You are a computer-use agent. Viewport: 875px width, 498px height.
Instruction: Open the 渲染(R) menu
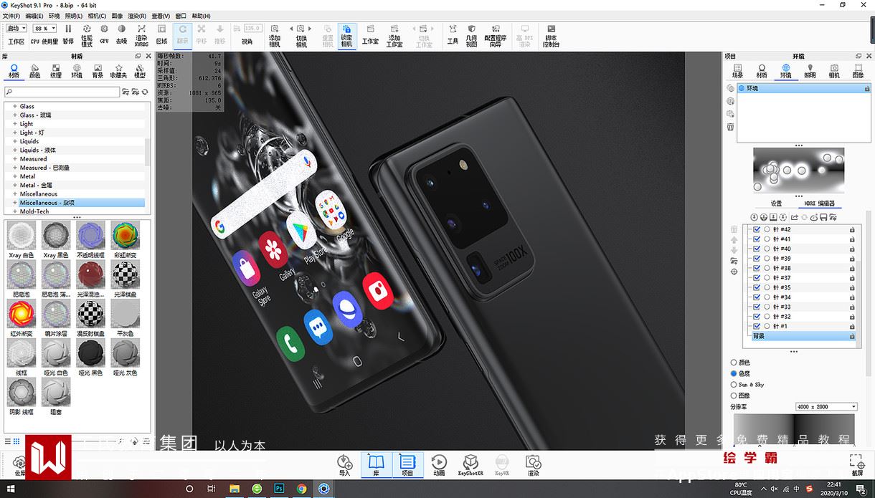(137, 15)
